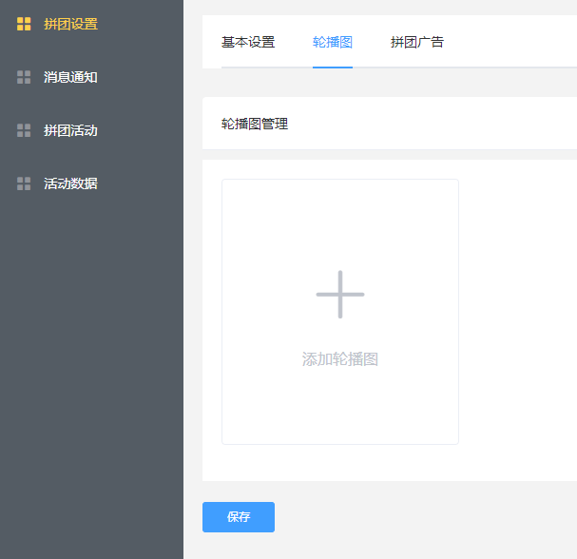Select the 轮播图 tab
Viewport: 577px width, 559px height.
333,42
